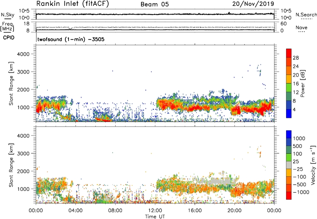This screenshot has width=317, height=219.
Task: Click the '12:00' time axis tick
Action: [155, 211]
